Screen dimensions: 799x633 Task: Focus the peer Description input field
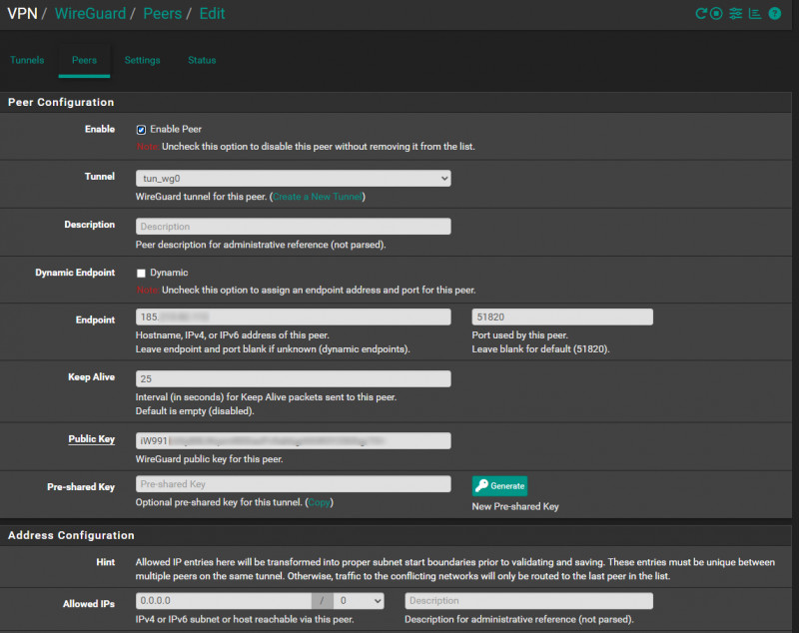tap(293, 227)
